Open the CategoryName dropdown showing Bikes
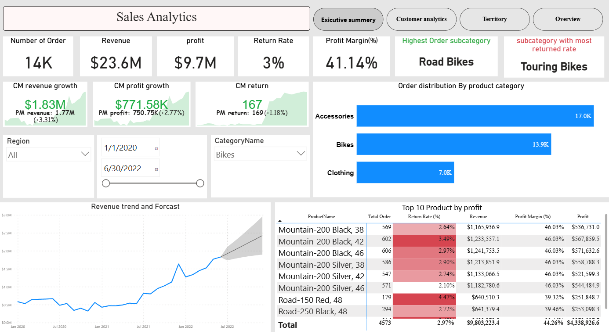609x334 pixels. click(x=301, y=154)
